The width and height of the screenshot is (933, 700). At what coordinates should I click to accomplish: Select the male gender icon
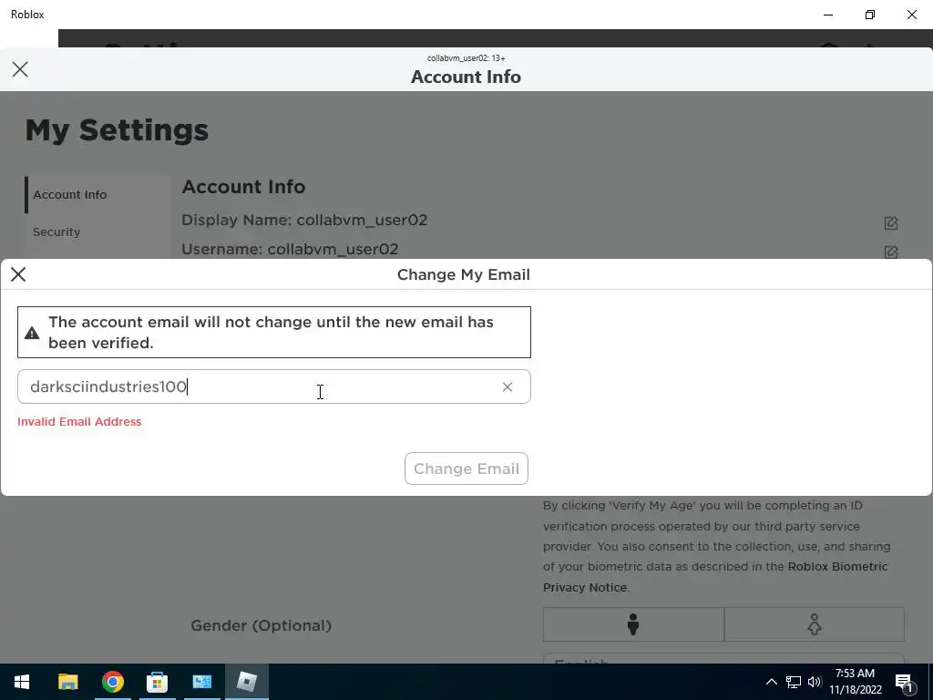pos(633,624)
